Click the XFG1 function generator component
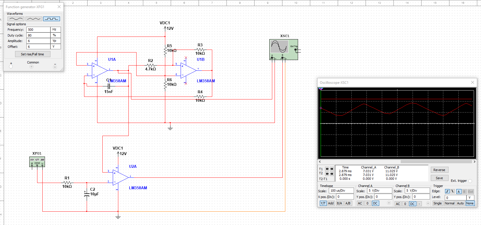This screenshot has width=481, height=225. pos(37,162)
